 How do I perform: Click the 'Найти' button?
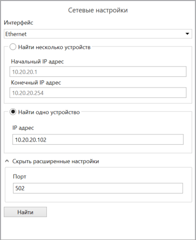pyautogui.click(x=25, y=212)
